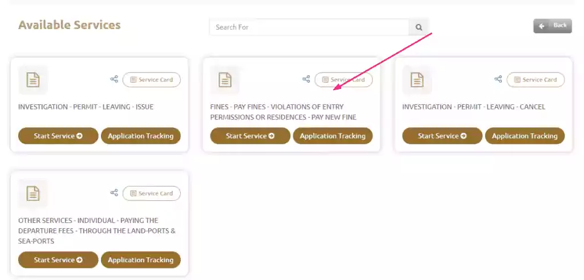This screenshot has width=584, height=280.
Task: Focus the Search For input field
Action: tap(309, 27)
